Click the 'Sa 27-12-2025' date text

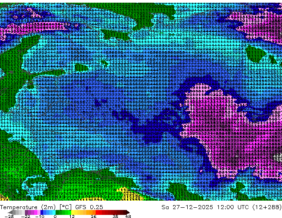(x=187, y=207)
